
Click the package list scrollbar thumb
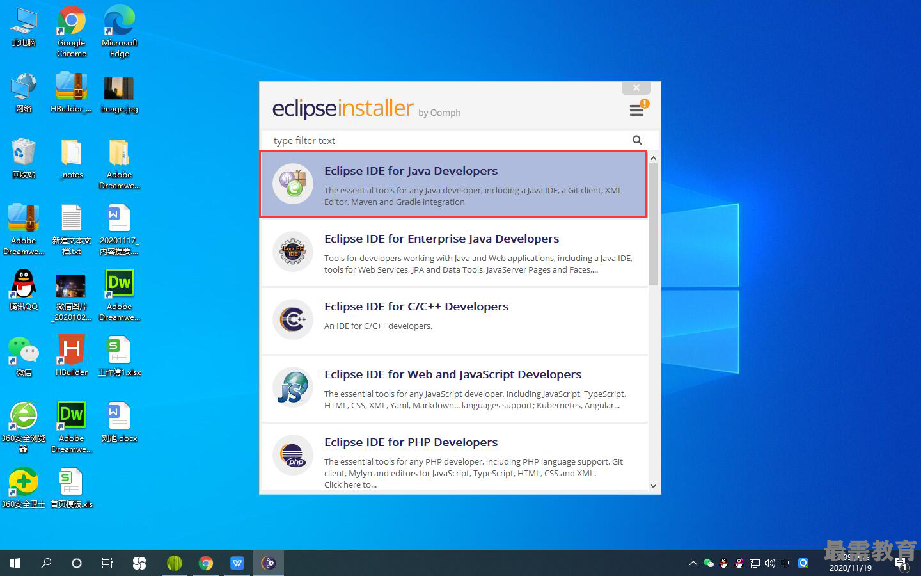pyautogui.click(x=653, y=224)
